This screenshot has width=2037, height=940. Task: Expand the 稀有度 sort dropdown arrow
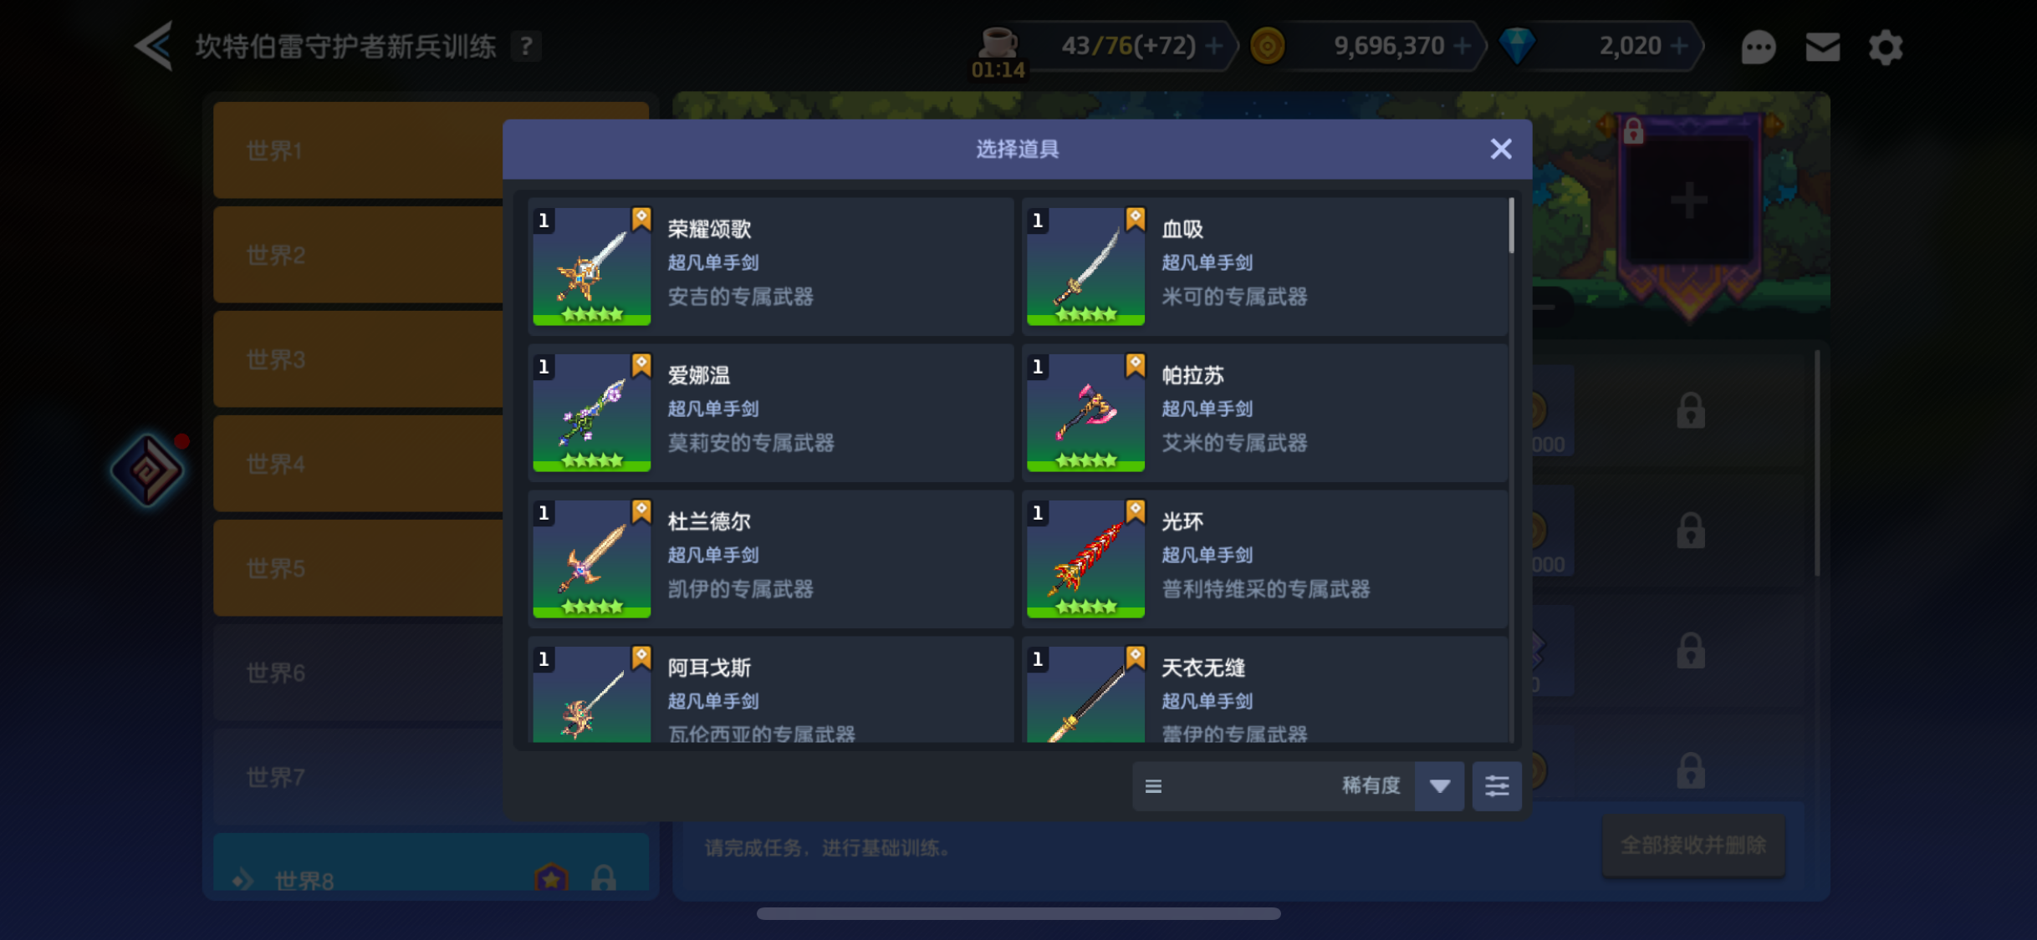tap(1439, 785)
